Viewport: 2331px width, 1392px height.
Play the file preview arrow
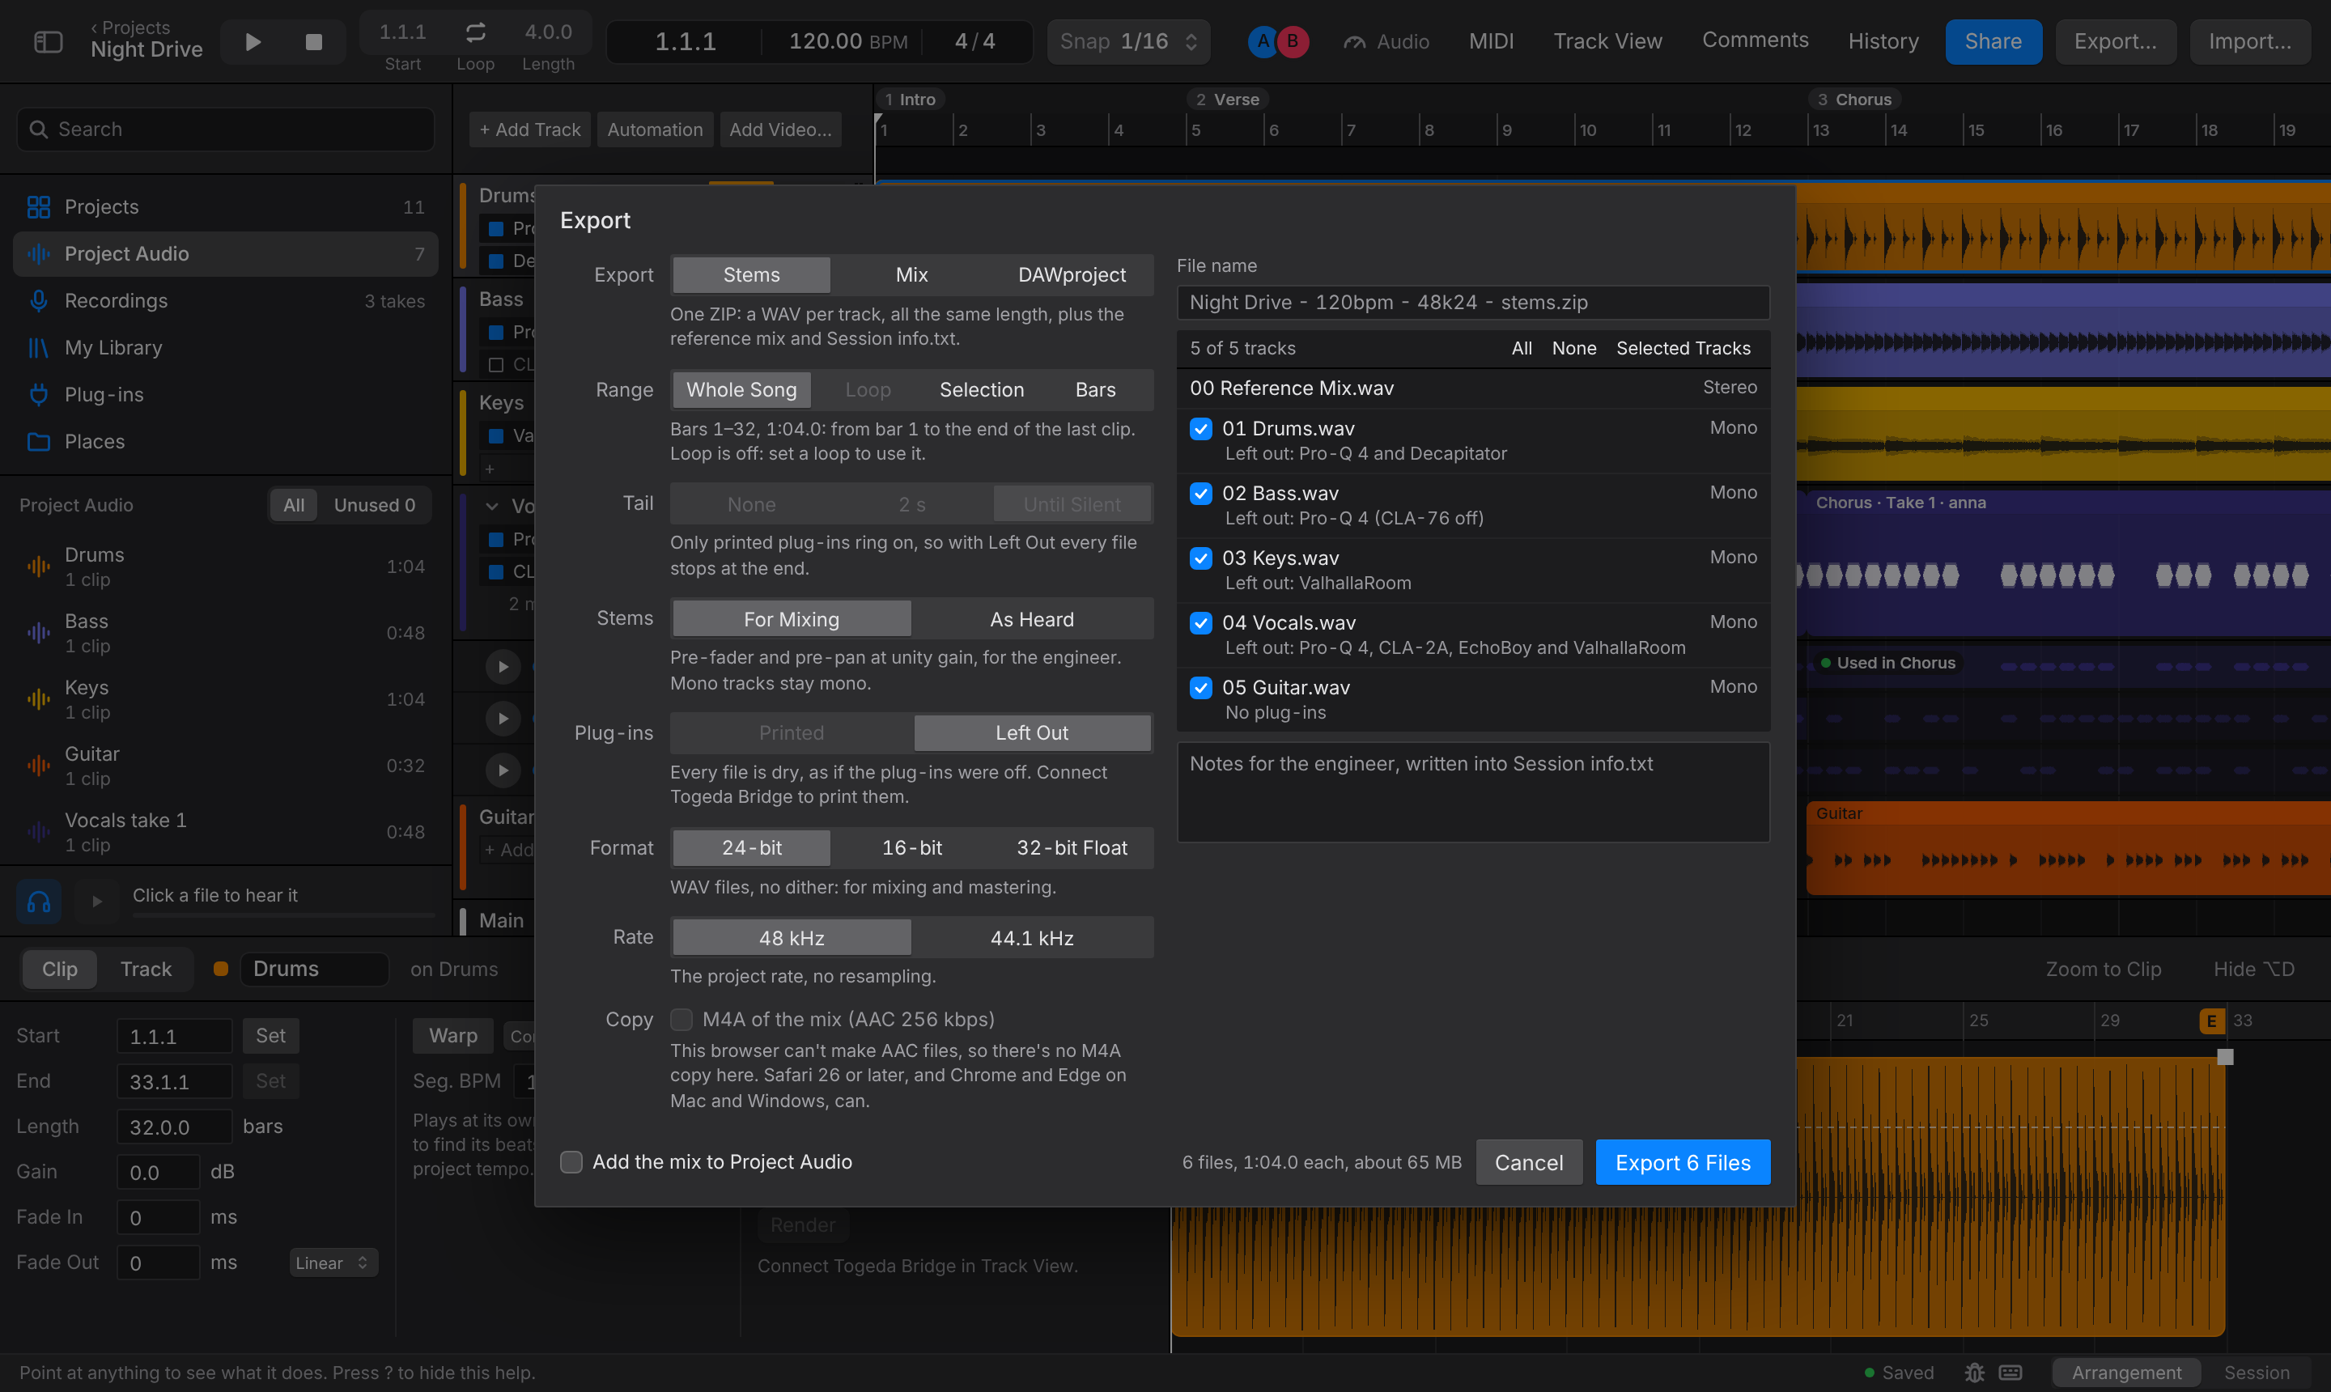96,902
